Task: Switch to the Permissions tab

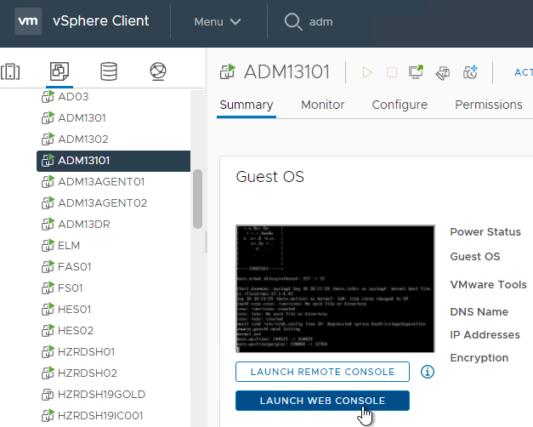Action: coord(489,105)
